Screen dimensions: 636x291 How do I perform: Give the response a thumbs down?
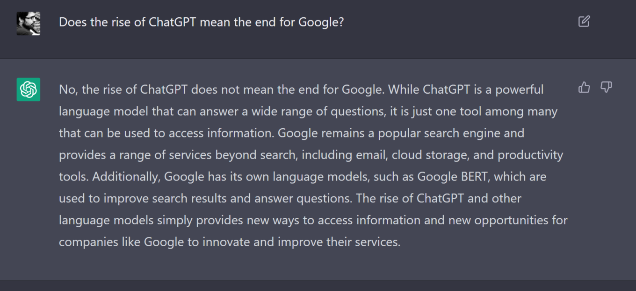pyautogui.click(x=606, y=87)
